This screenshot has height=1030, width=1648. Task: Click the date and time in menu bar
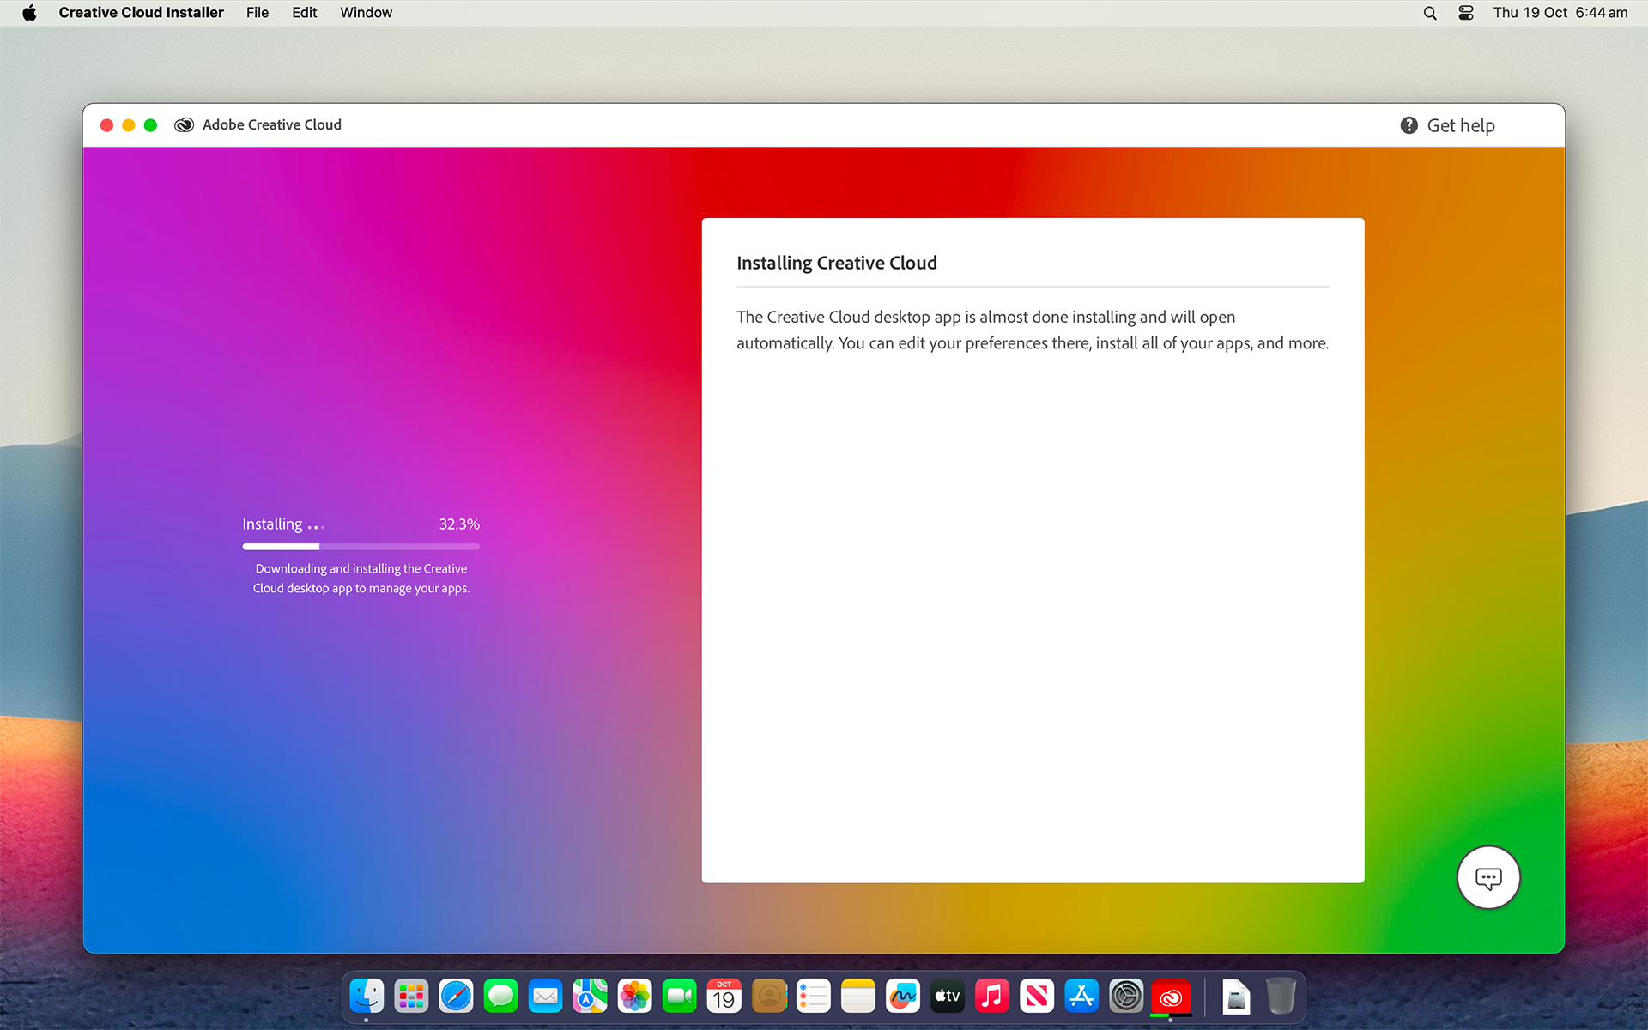point(1560,13)
